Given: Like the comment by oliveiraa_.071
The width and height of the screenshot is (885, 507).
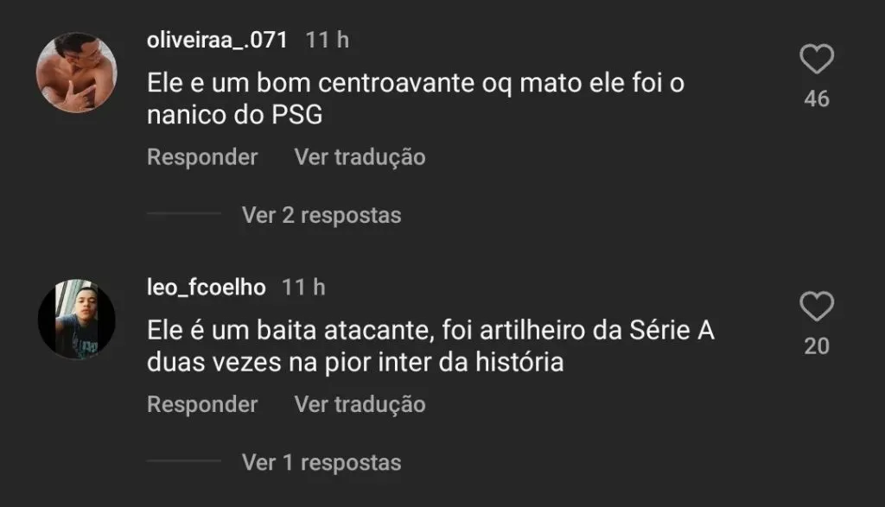Looking at the screenshot, I should click(816, 60).
